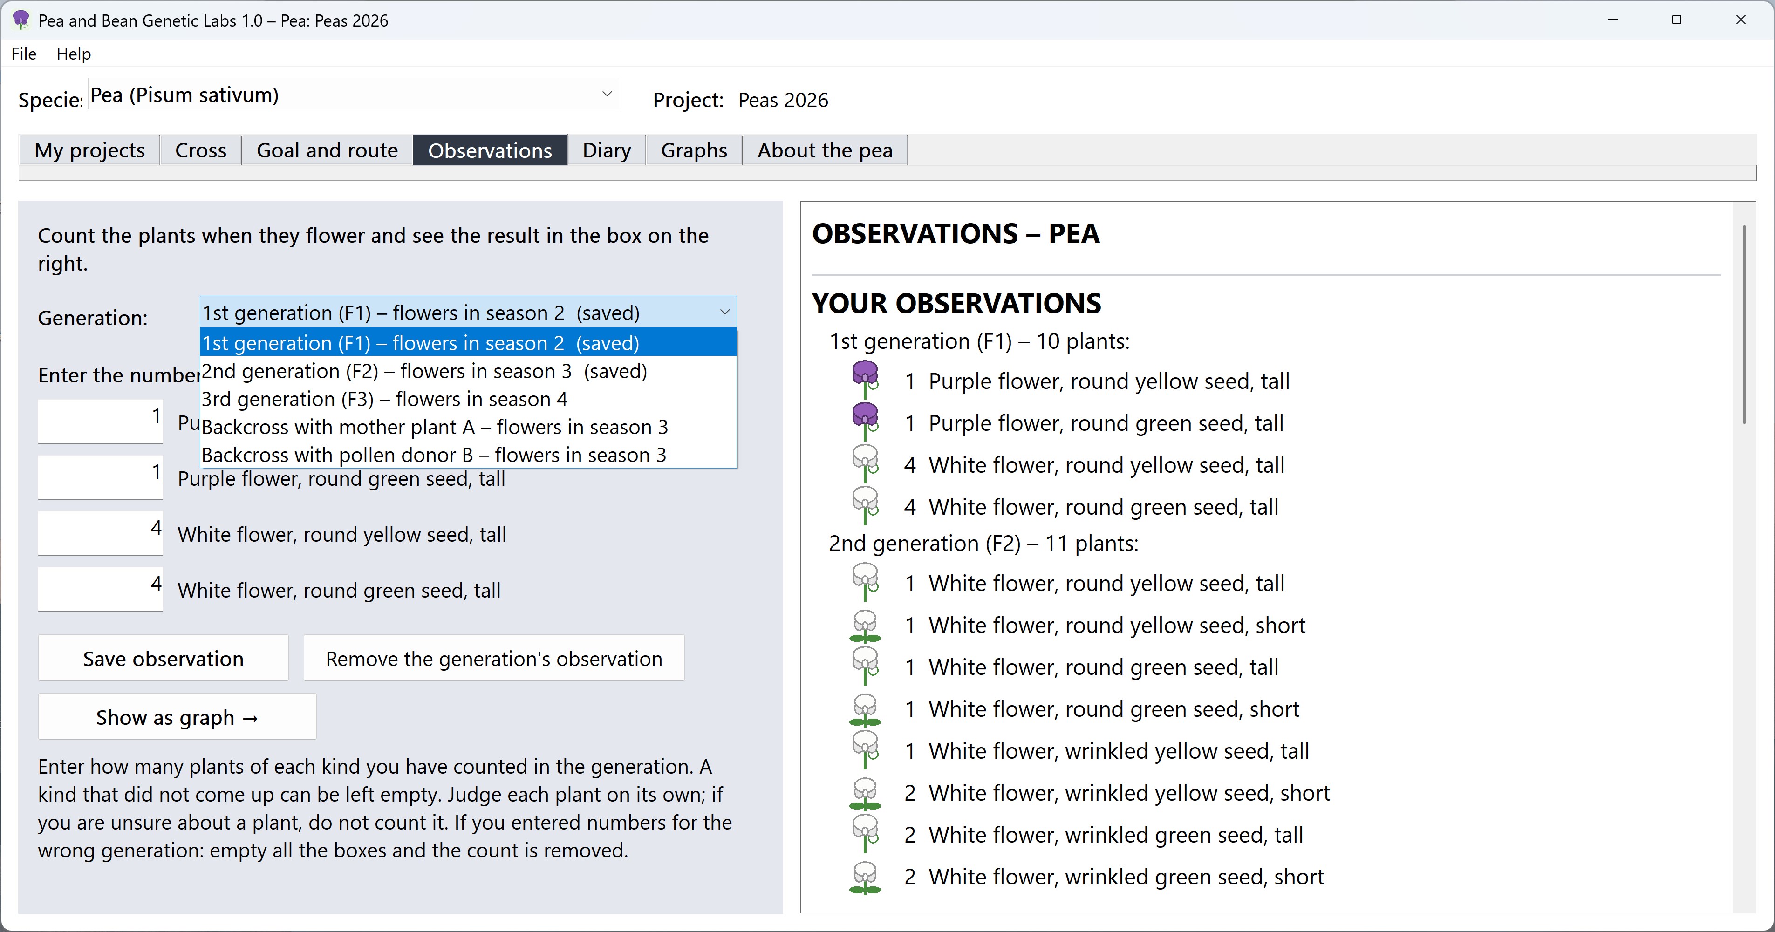Image resolution: width=1775 pixels, height=932 pixels.
Task: Choose 3rd generation (F3) season 4 option
Action: pos(469,399)
